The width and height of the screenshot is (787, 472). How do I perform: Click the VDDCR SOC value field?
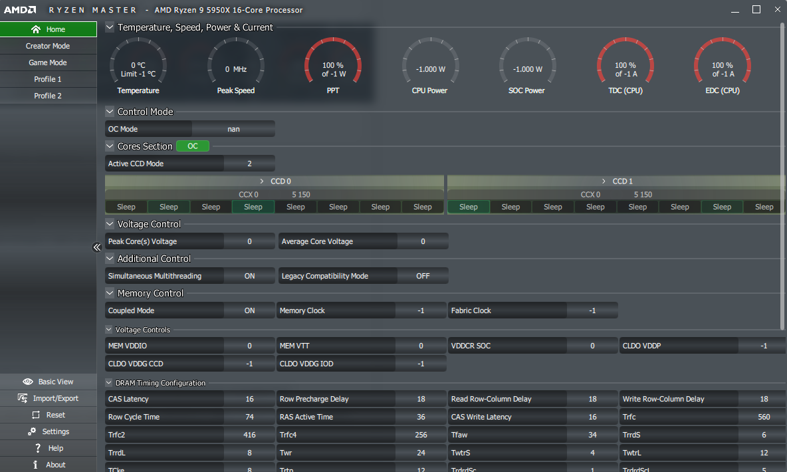(x=592, y=346)
